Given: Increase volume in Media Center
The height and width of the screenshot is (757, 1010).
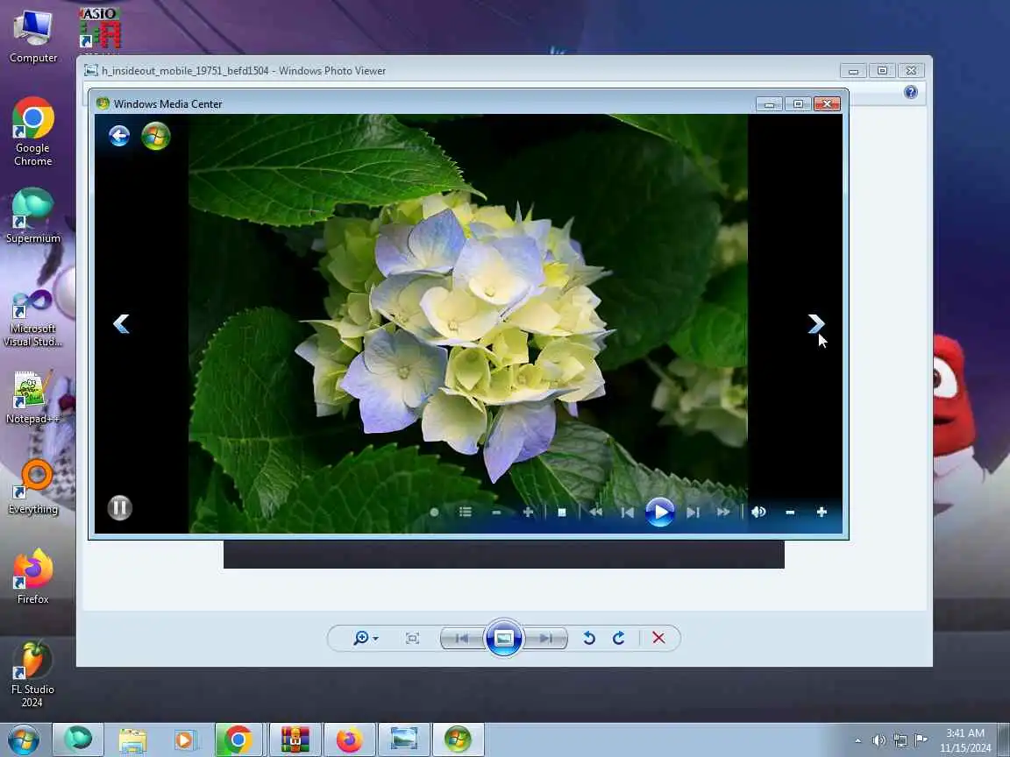Looking at the screenshot, I should tap(822, 513).
